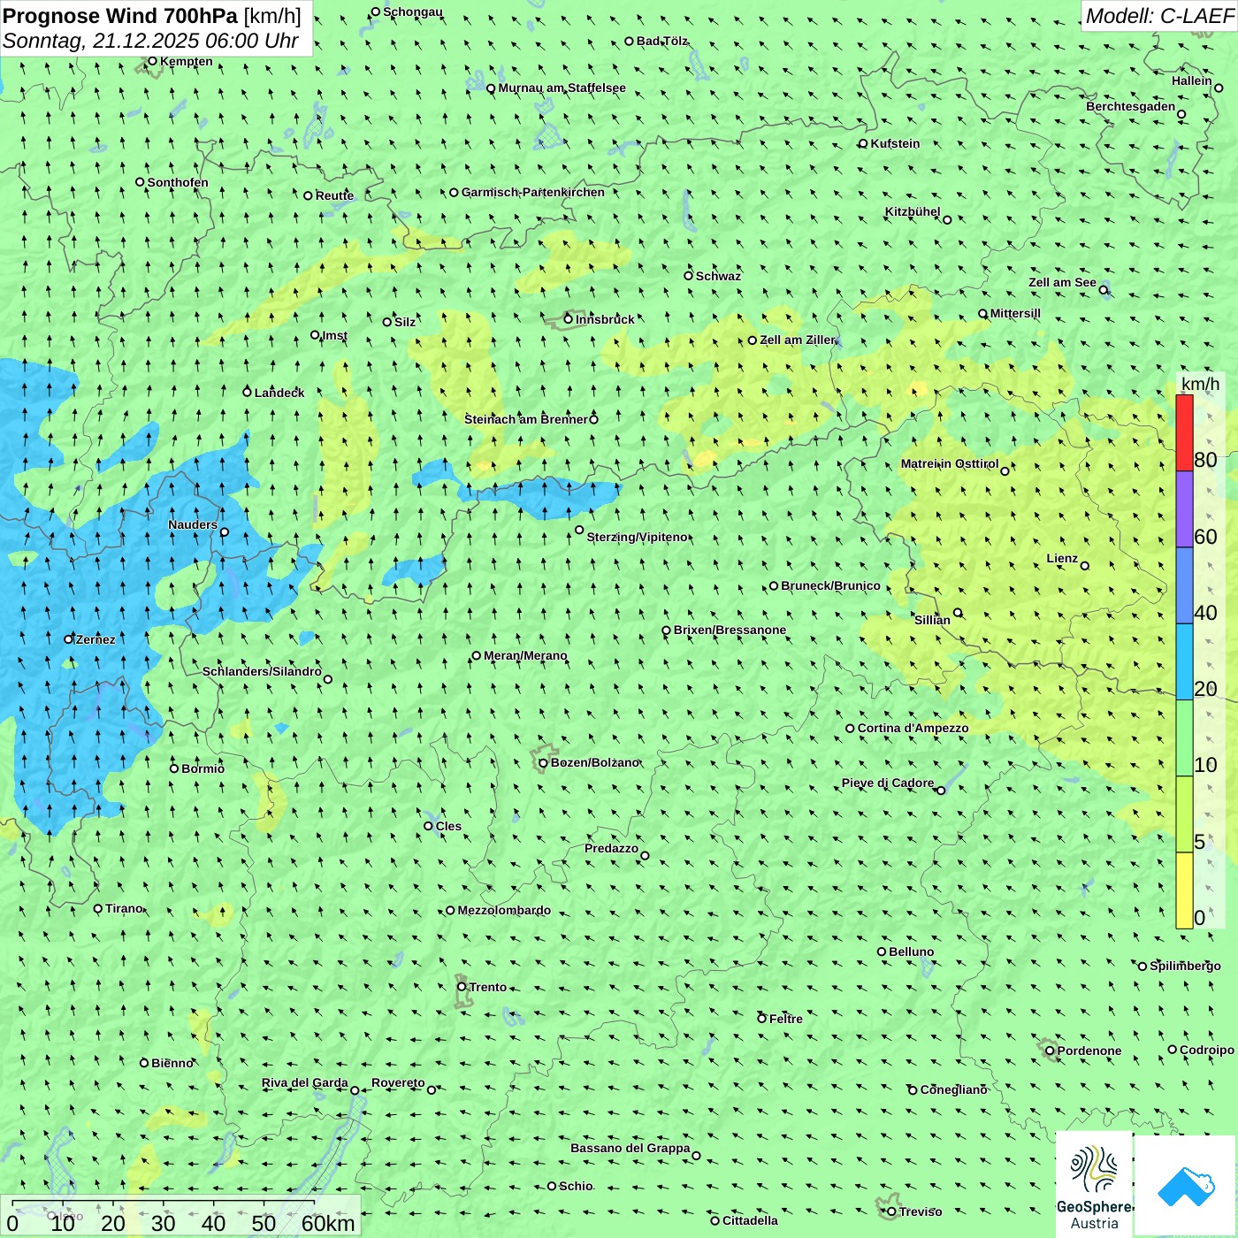Viewport: 1238px width, 1238px height.
Task: Click the 'Zell am Ziller' label
Action: click(798, 340)
